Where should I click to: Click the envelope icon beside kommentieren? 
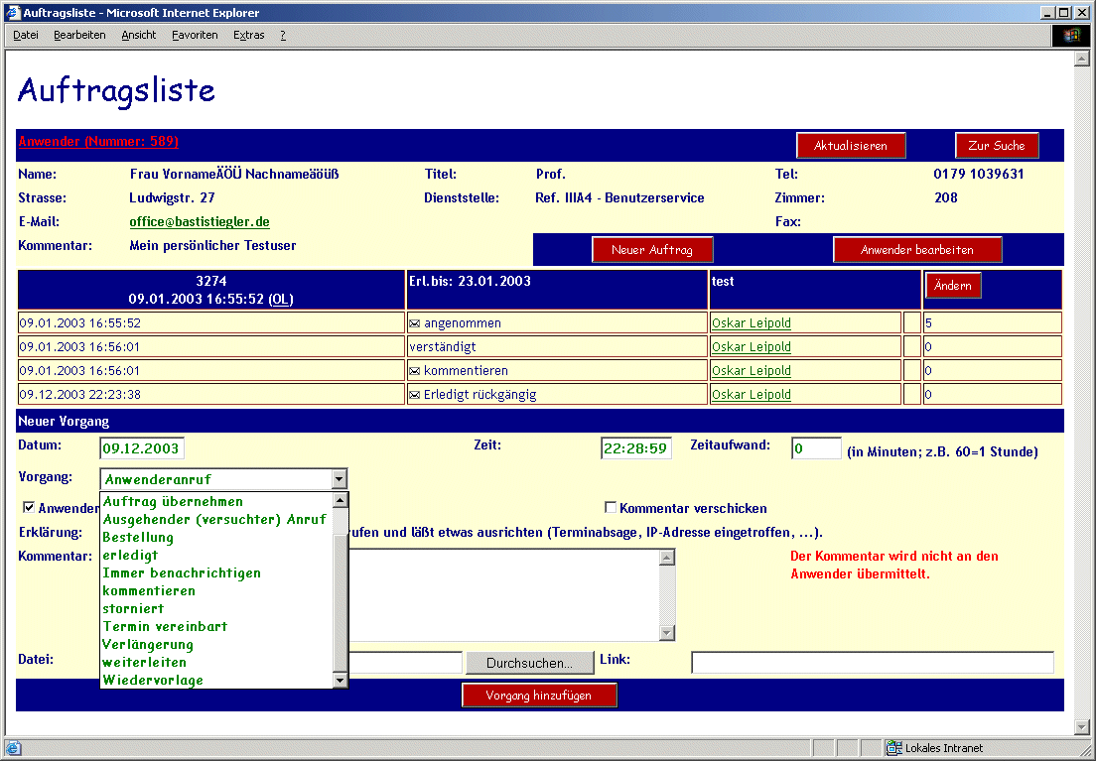pyautogui.click(x=415, y=371)
